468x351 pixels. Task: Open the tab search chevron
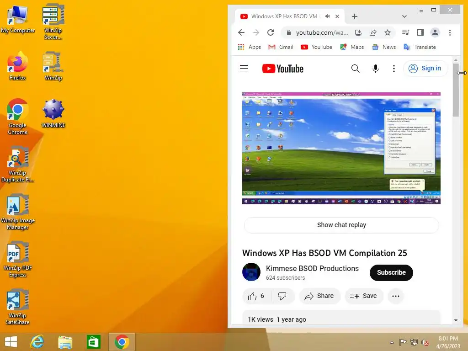404,16
